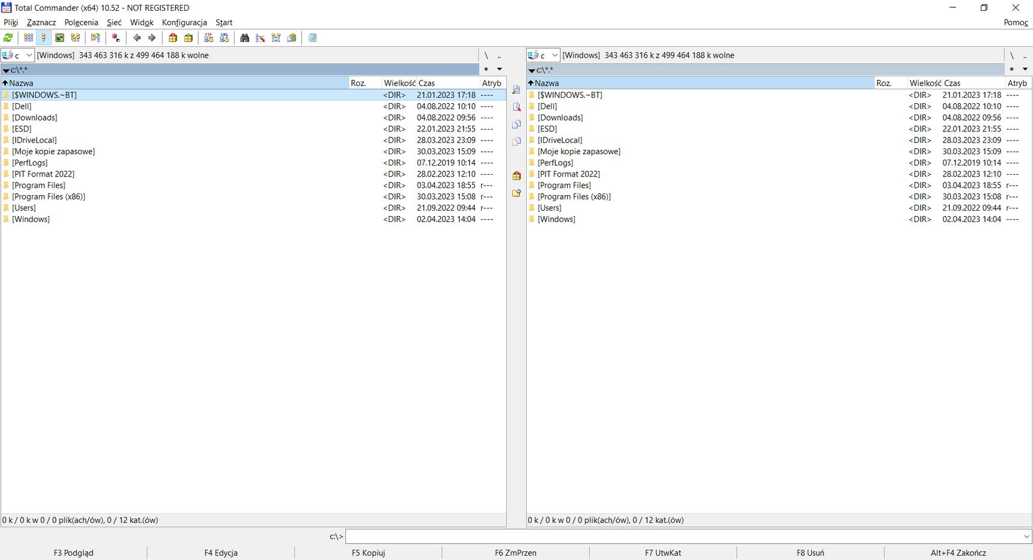This screenshot has width=1033, height=560.
Task: Click into the command line field
Action: coord(683,537)
